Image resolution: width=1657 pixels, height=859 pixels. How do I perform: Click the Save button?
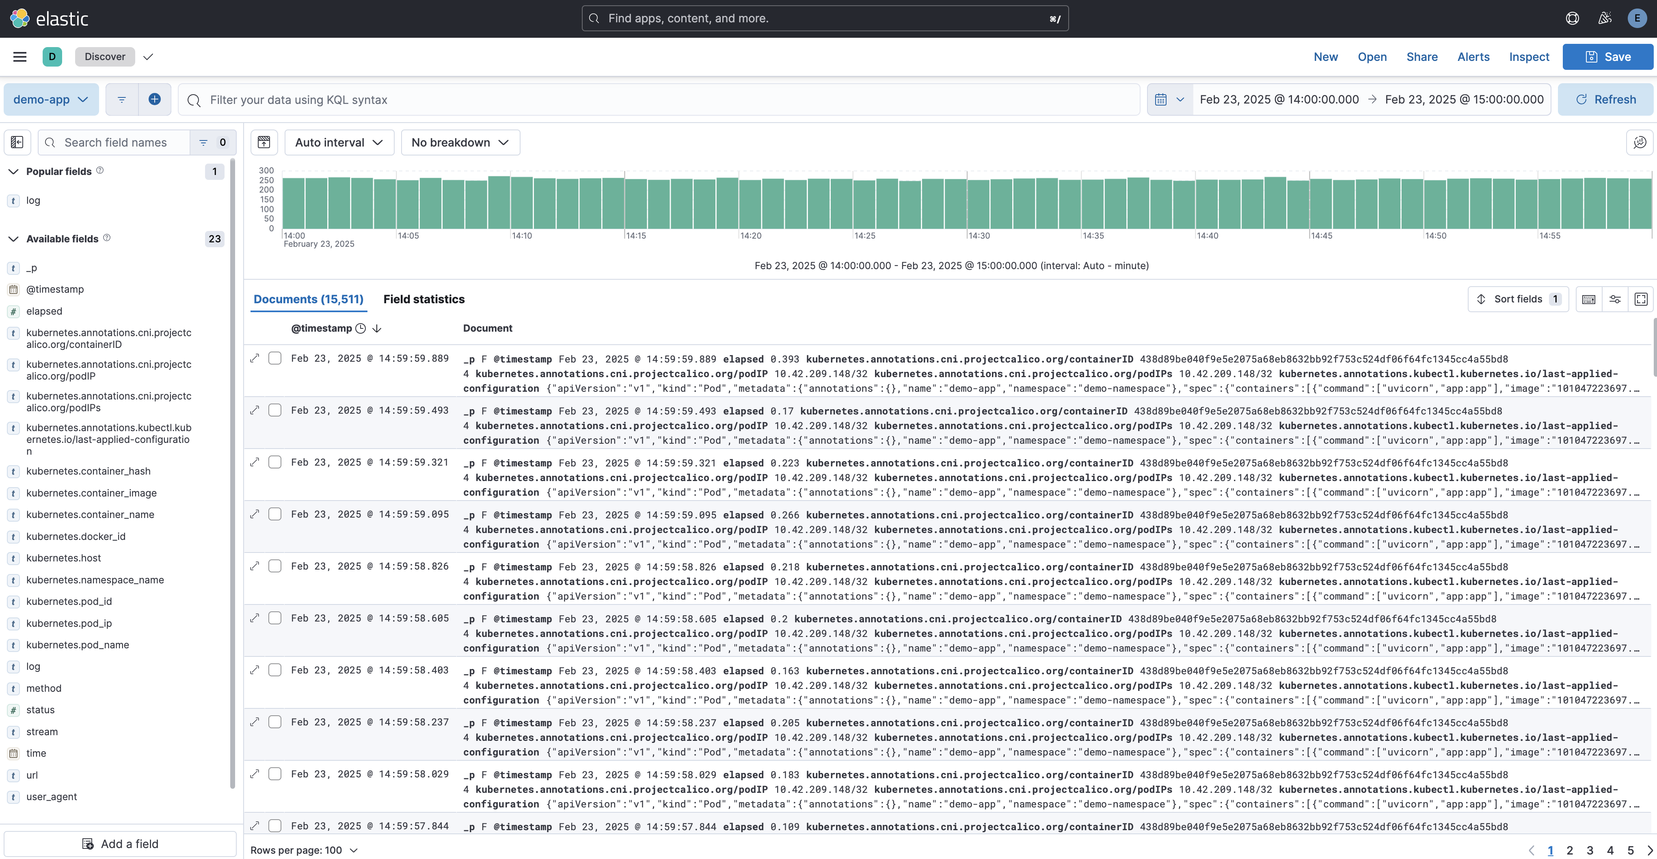1608,56
